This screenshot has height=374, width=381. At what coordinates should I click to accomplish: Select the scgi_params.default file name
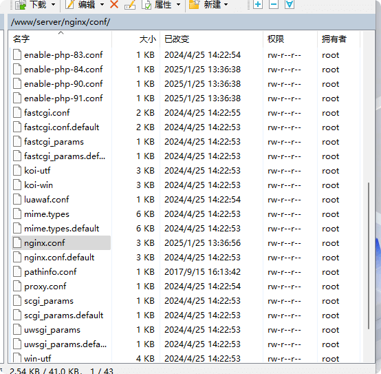click(64, 315)
